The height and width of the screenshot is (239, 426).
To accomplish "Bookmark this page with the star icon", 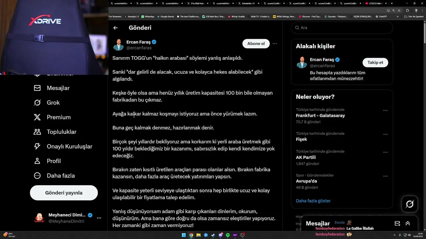I will point(399,10).
